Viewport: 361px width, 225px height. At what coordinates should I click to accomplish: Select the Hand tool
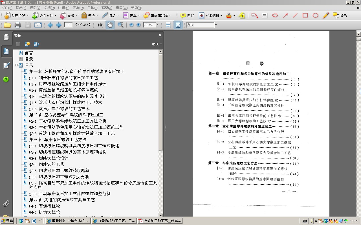[110, 25]
